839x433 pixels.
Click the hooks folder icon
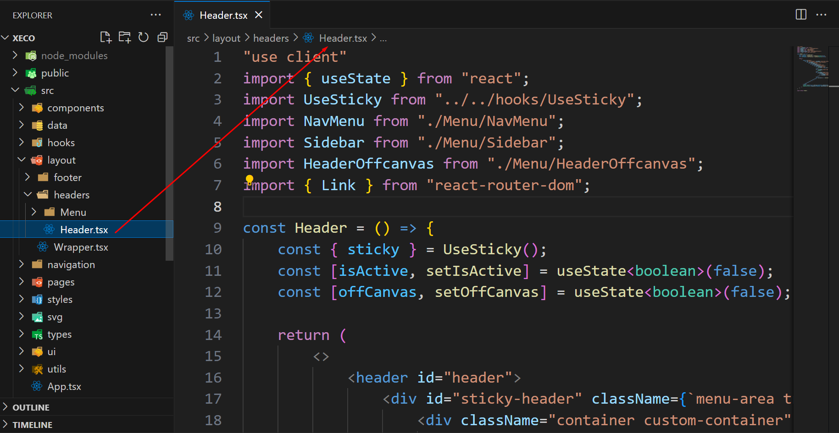pyautogui.click(x=37, y=143)
